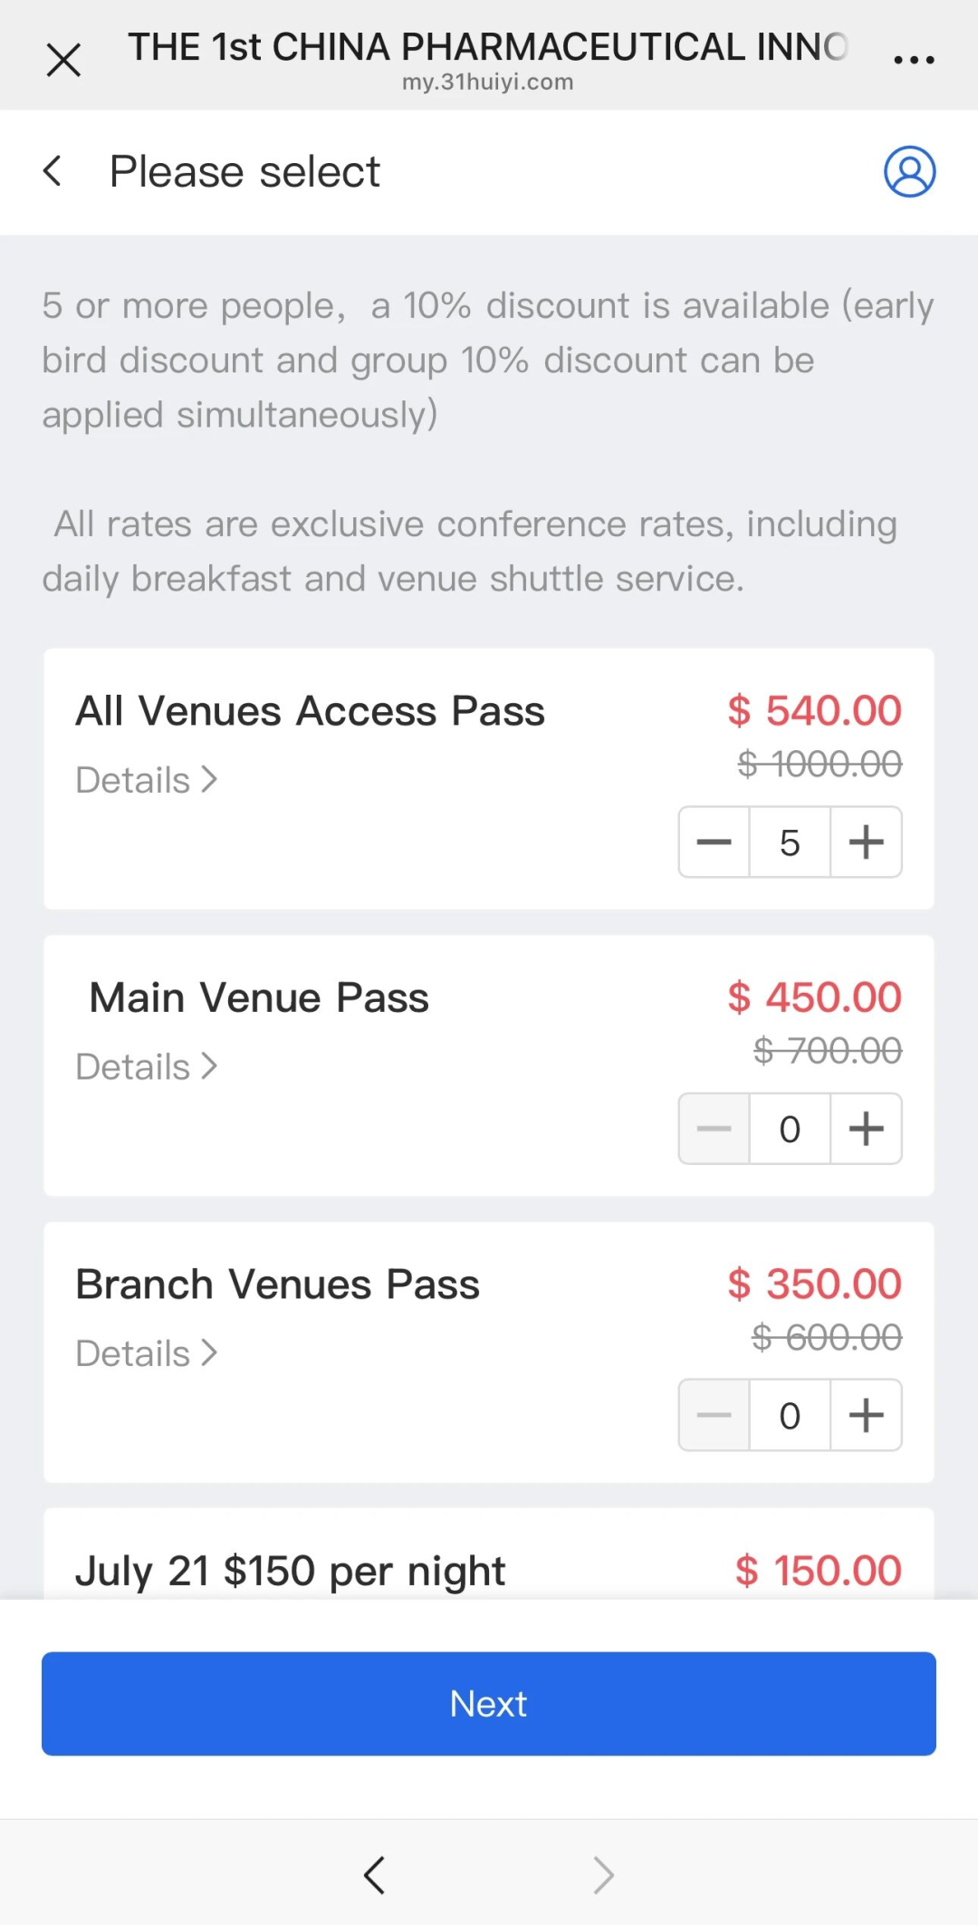Decrease All Venues Access Pass quantity
Screen dimensions: 978x1925
pos(714,842)
